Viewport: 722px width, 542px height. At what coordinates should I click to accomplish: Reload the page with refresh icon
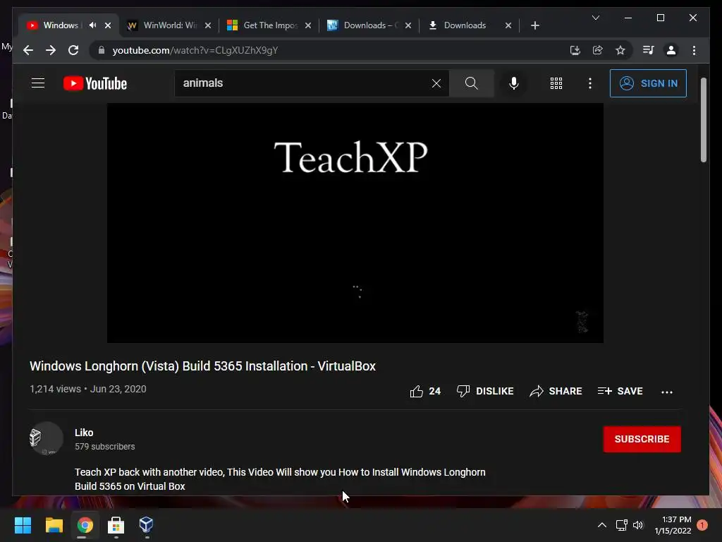[73, 50]
